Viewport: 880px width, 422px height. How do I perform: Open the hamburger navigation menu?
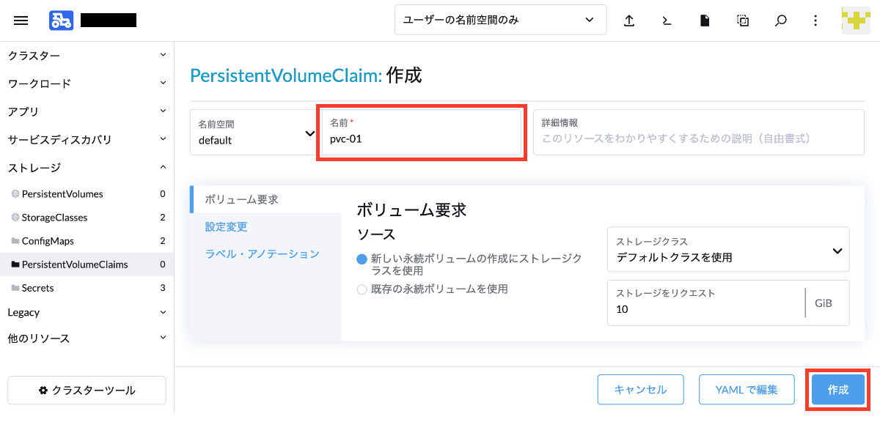[21, 21]
